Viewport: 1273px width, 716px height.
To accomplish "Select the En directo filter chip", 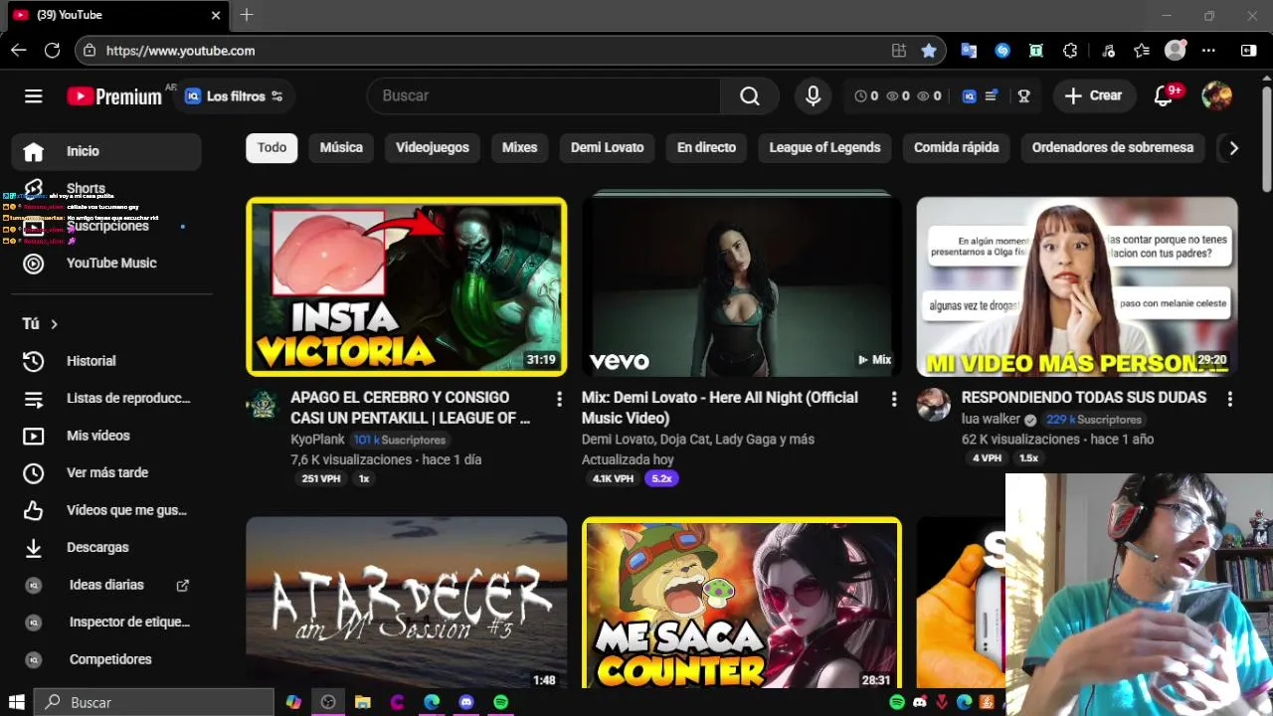I will click(706, 147).
